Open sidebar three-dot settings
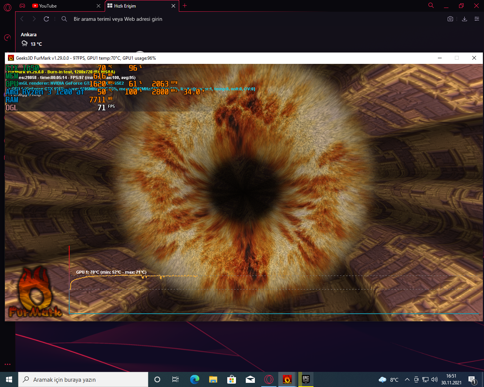Viewport: 484px width, 387px height. pyautogui.click(x=8, y=364)
